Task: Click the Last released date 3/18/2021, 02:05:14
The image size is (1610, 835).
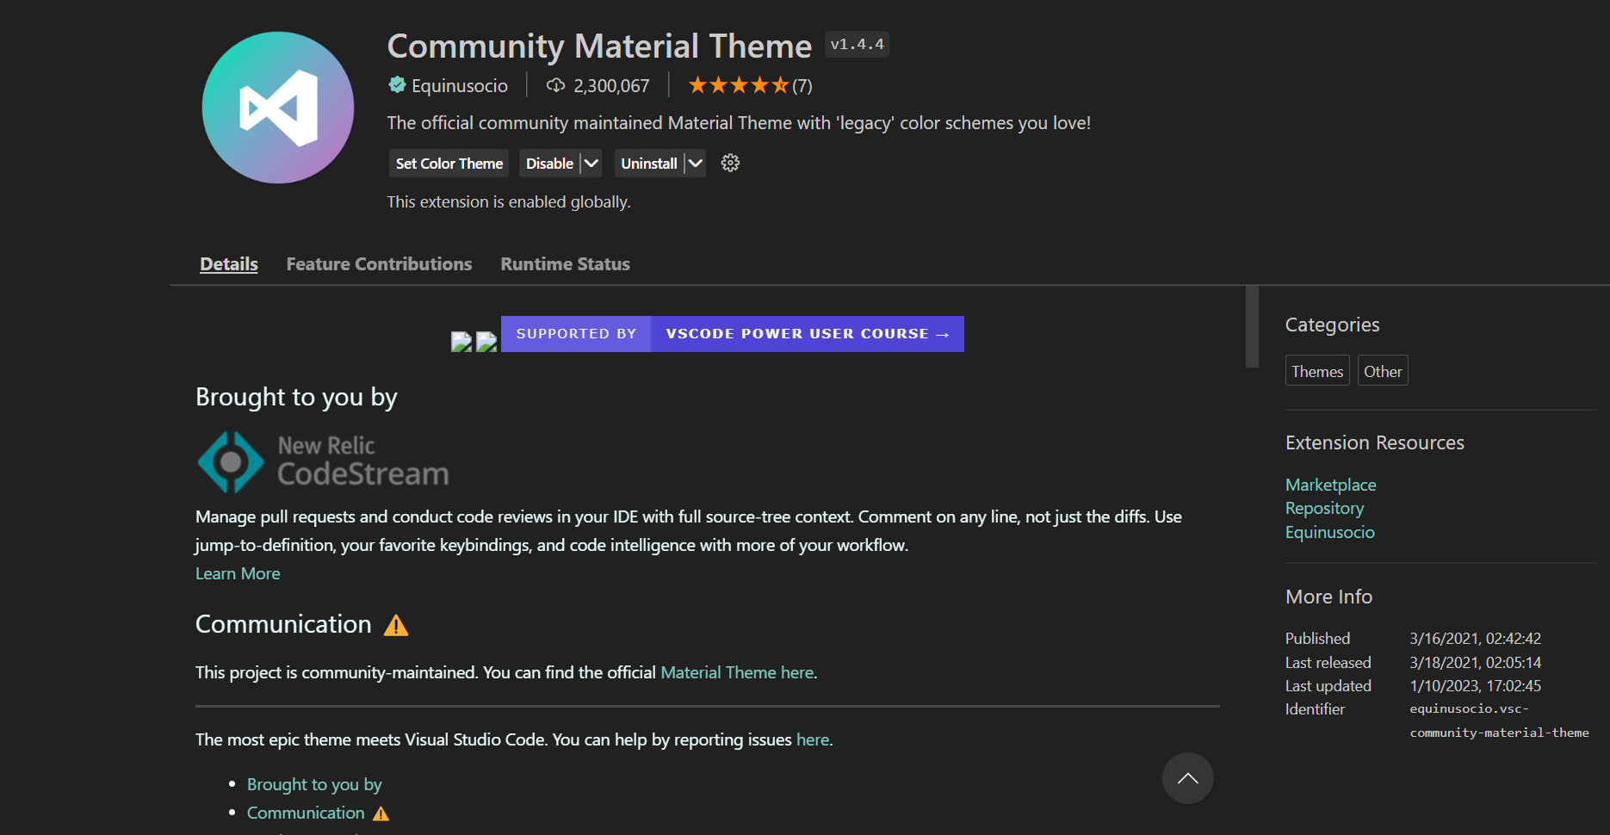Action: point(1475,663)
